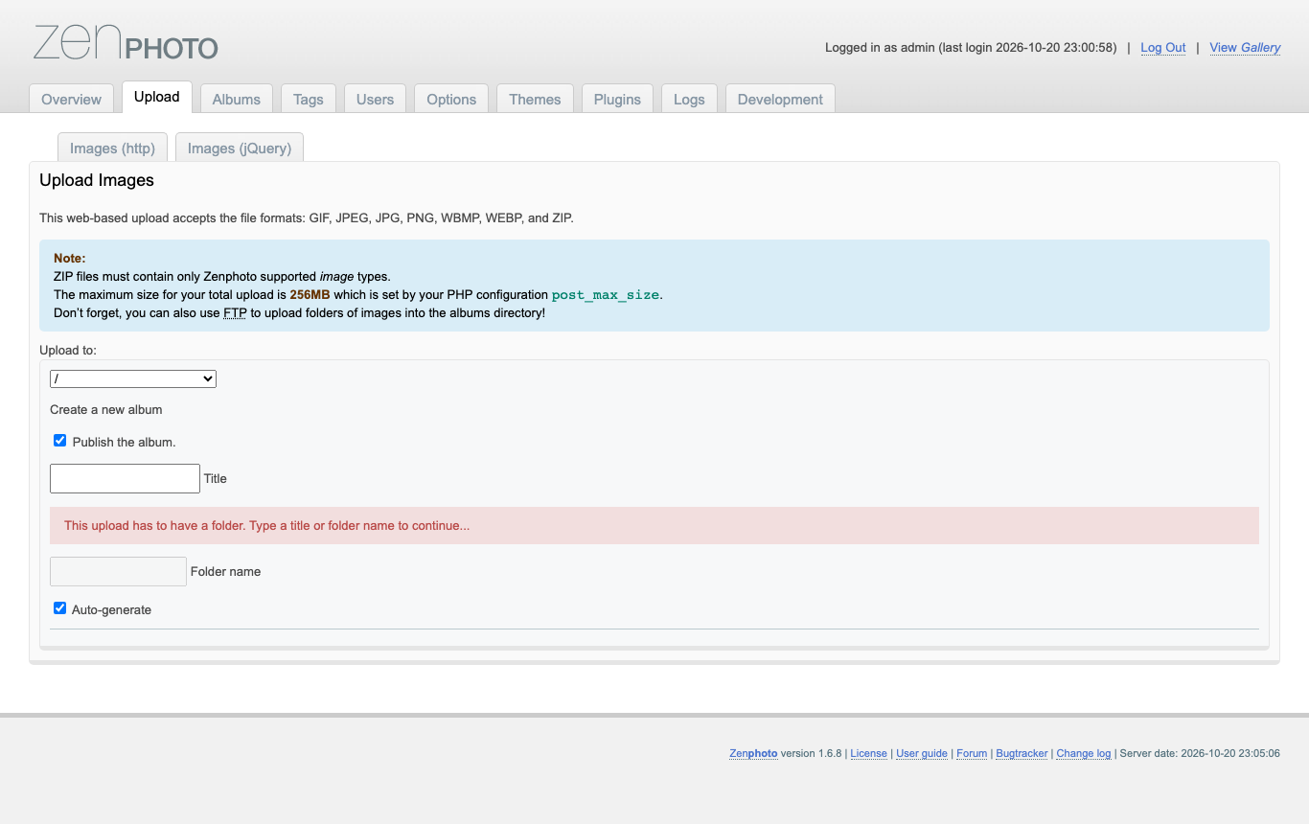Switch to the Plugins tab
The image size is (1309, 824).
617,99
